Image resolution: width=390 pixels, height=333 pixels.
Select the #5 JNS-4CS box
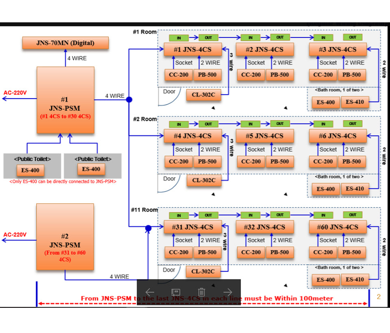coord(265,136)
